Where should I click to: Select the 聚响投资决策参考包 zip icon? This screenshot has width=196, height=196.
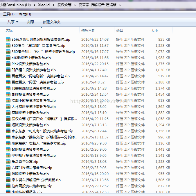(8, 149)
